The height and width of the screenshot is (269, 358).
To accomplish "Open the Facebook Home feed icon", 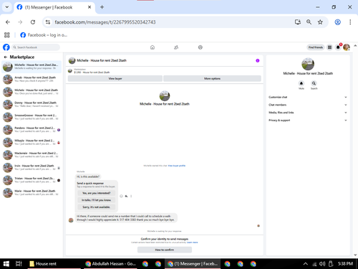I will point(153,47).
